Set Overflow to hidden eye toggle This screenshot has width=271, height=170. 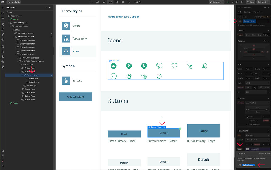click(254, 88)
